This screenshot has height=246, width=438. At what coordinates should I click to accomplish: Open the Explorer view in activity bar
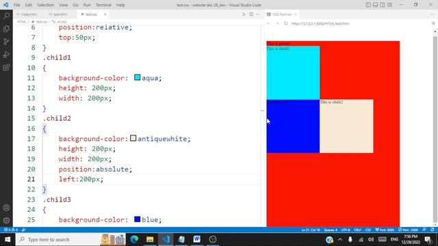point(6,29)
